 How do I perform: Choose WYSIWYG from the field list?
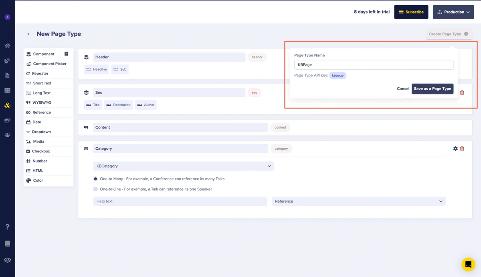coord(42,102)
